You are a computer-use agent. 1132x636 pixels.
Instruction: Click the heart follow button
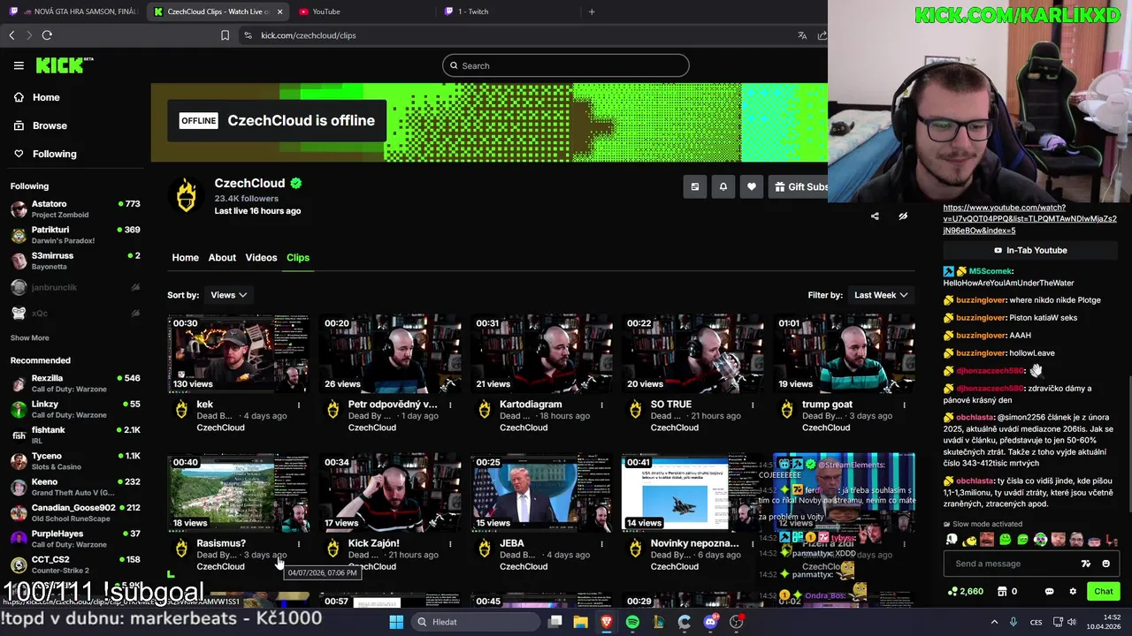(752, 186)
